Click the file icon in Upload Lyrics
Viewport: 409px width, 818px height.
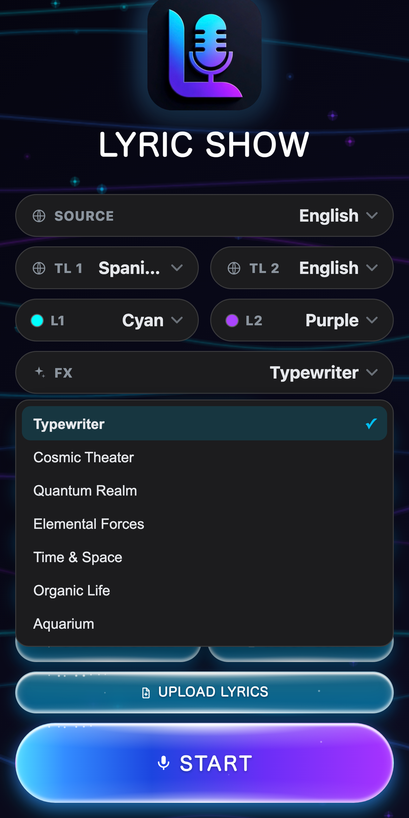[x=146, y=692]
